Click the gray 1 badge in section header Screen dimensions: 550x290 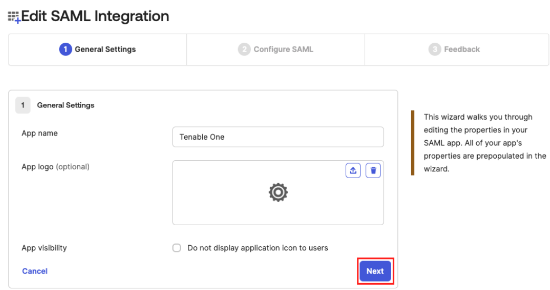pyautogui.click(x=23, y=105)
